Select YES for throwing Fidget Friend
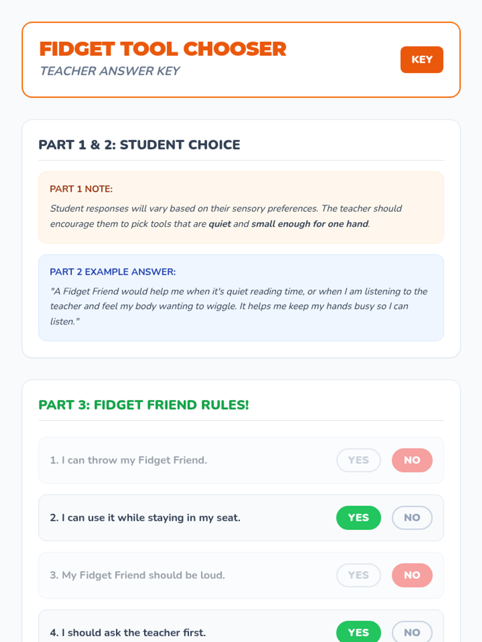 pos(358,460)
